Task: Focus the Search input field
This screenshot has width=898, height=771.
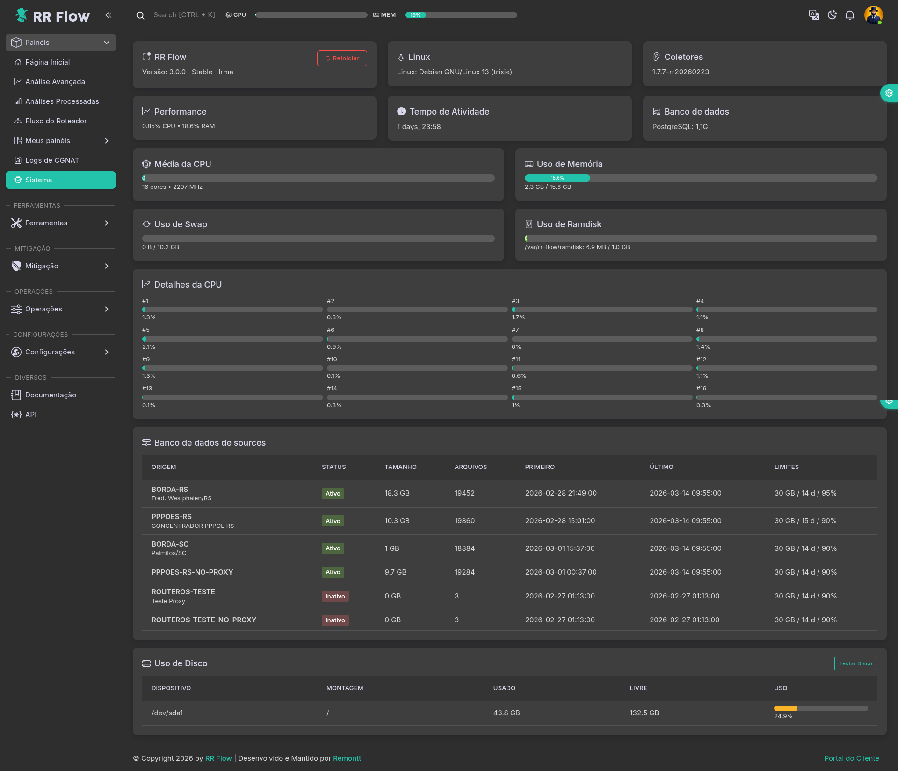Action: coord(184,15)
